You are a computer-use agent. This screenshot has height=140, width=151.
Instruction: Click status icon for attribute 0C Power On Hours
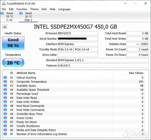[5, 122]
